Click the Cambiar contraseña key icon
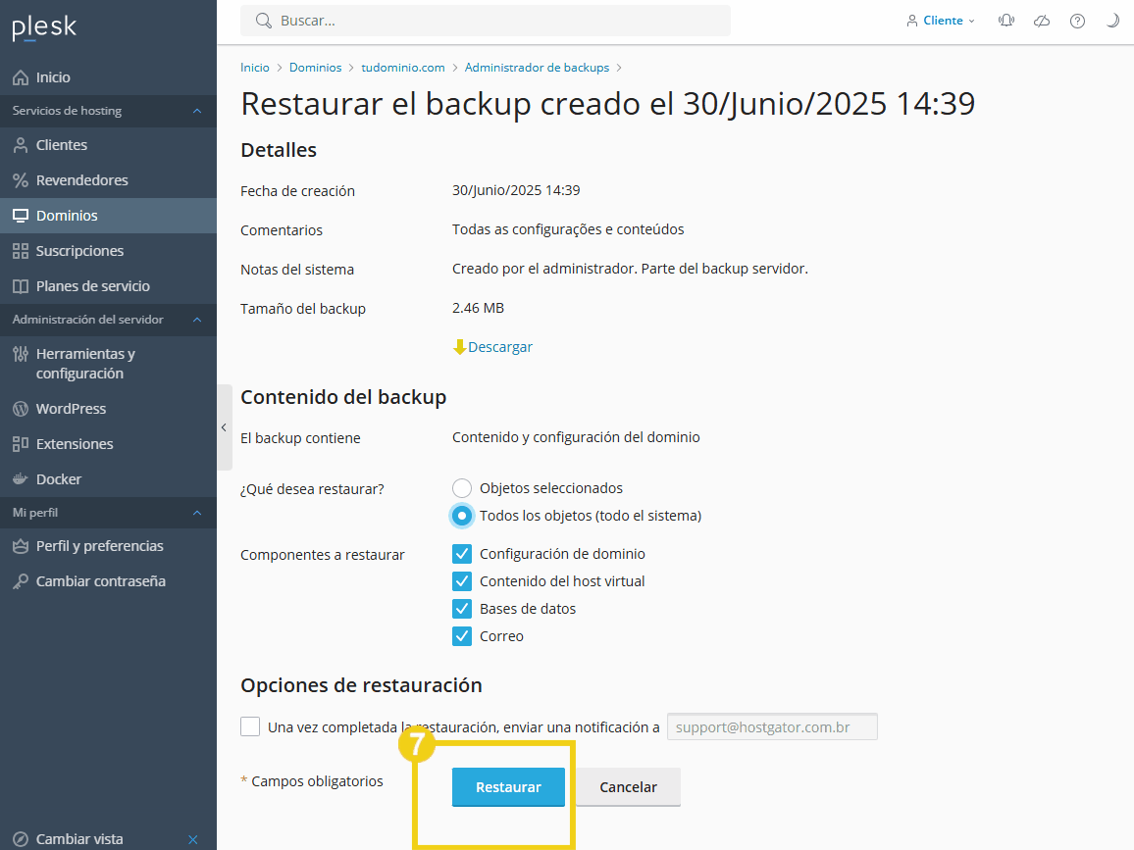The height and width of the screenshot is (850, 1134). coord(21,581)
